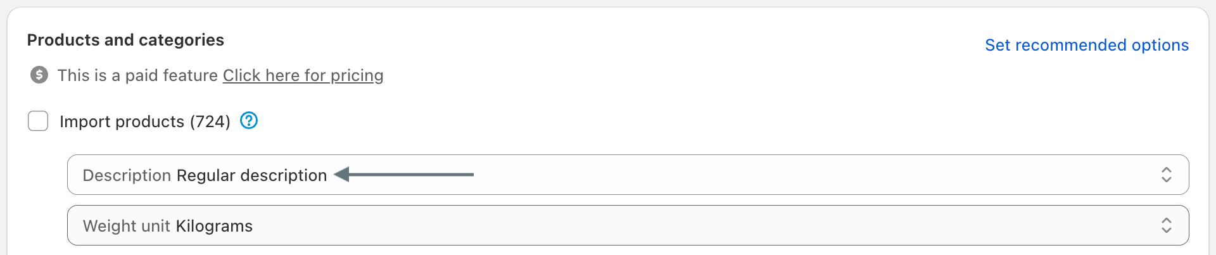Click the Weight unit up-down chevron
Image resolution: width=1216 pixels, height=255 pixels.
1166,225
